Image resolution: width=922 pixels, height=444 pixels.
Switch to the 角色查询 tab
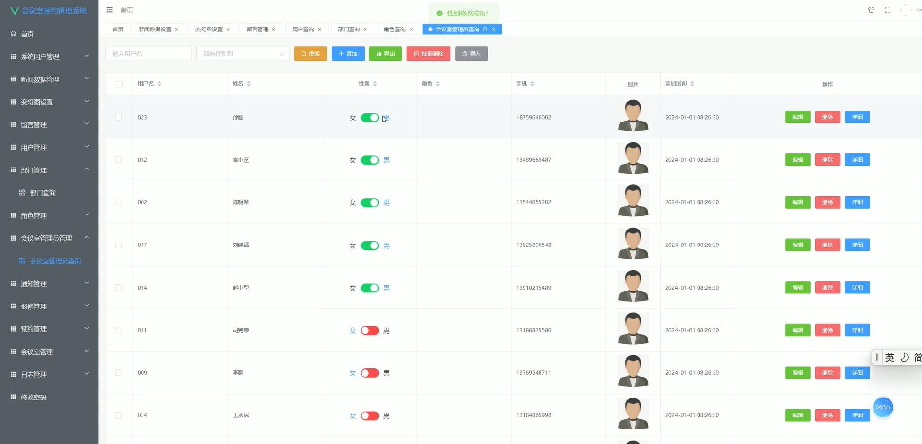[395, 29]
